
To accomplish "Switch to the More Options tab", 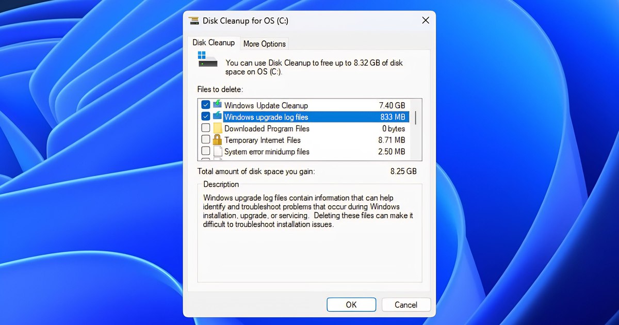I will click(264, 44).
